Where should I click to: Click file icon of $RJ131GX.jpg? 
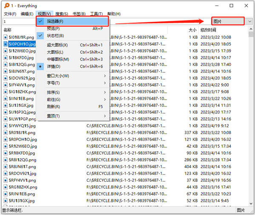(6, 201)
